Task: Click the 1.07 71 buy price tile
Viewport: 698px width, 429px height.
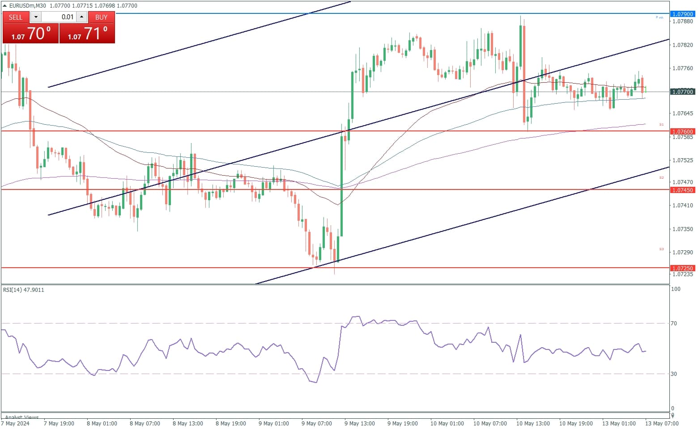Action: (87, 34)
